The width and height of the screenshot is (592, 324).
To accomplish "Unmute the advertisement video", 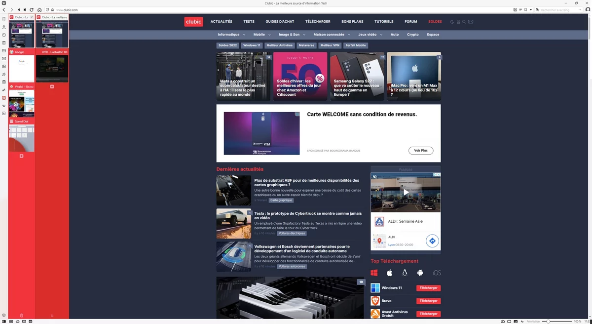I will click(374, 176).
